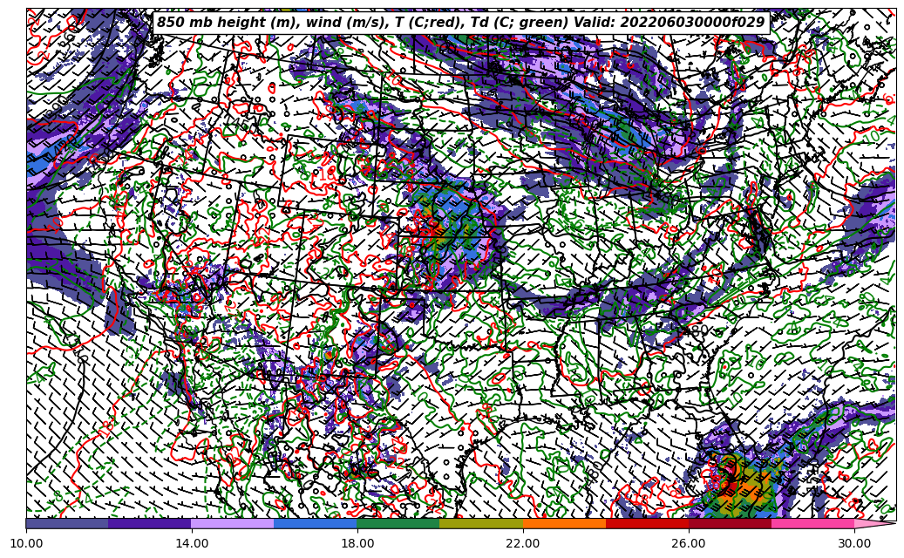The image size is (904, 558).
Task: Click the red 24–26 colorbar segment
Action: click(x=648, y=523)
